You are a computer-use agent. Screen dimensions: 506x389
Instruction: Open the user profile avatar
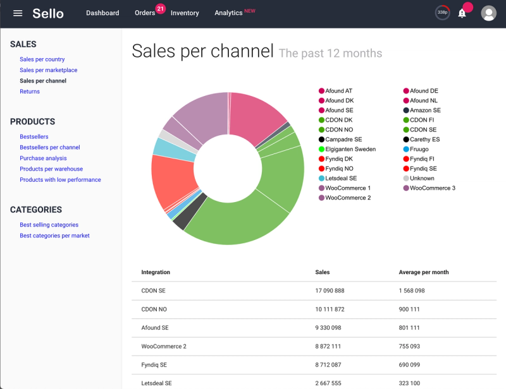(x=488, y=13)
